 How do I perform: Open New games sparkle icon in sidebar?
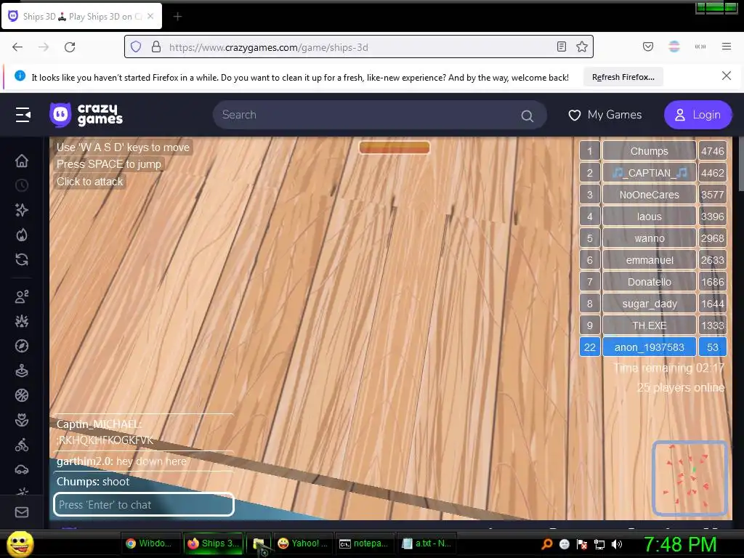22,210
